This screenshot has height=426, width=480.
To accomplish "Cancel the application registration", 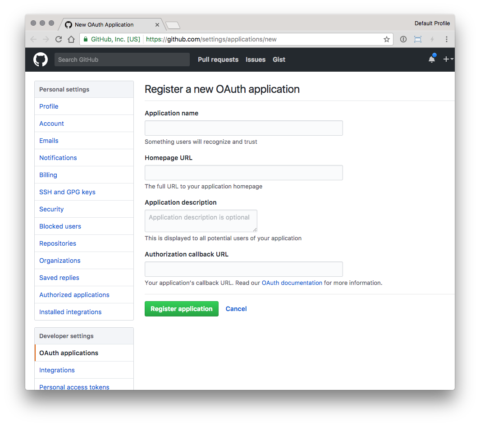I will click(x=236, y=309).
